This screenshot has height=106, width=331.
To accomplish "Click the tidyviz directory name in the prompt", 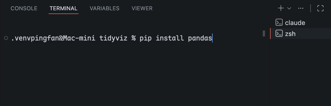I will pos(113,38).
